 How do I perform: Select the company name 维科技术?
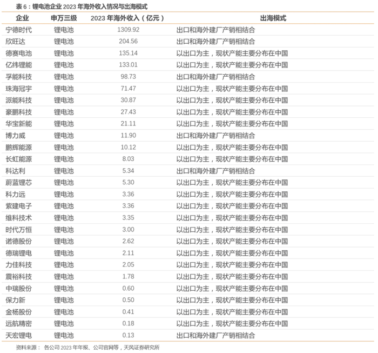[18, 218]
